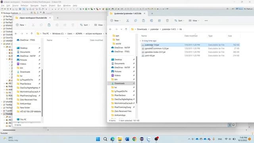Click Paste icon in Youtube\lib window
This screenshot has height=143, width=254.
click(49, 25)
